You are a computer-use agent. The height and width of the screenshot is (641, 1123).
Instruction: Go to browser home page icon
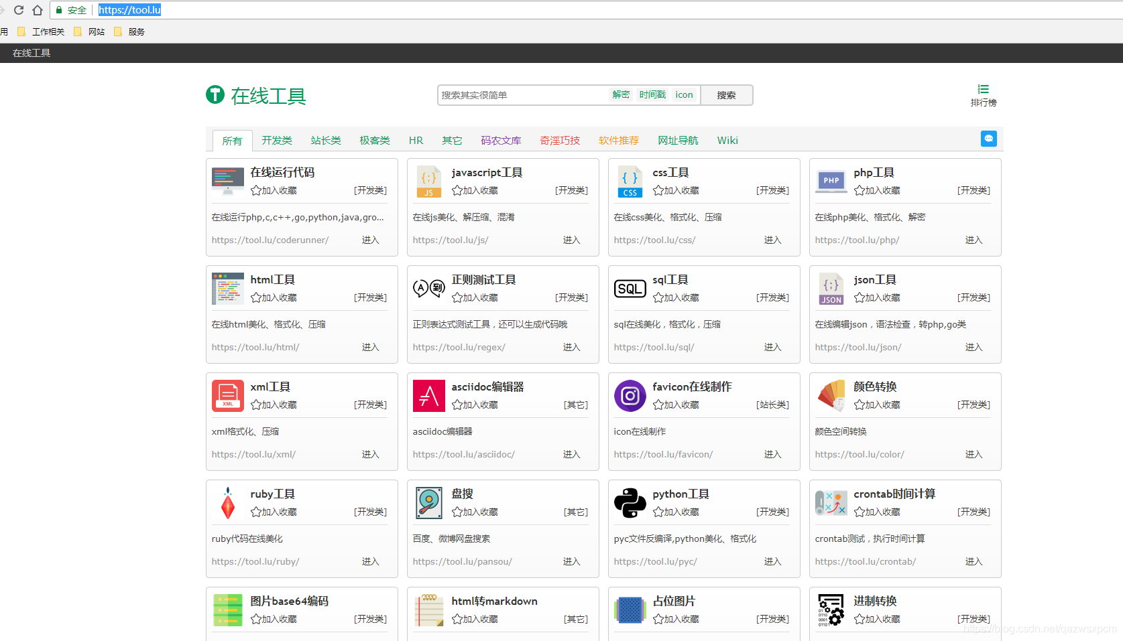pyautogui.click(x=38, y=10)
